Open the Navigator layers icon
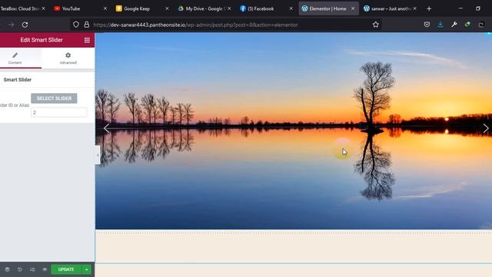 [7, 269]
